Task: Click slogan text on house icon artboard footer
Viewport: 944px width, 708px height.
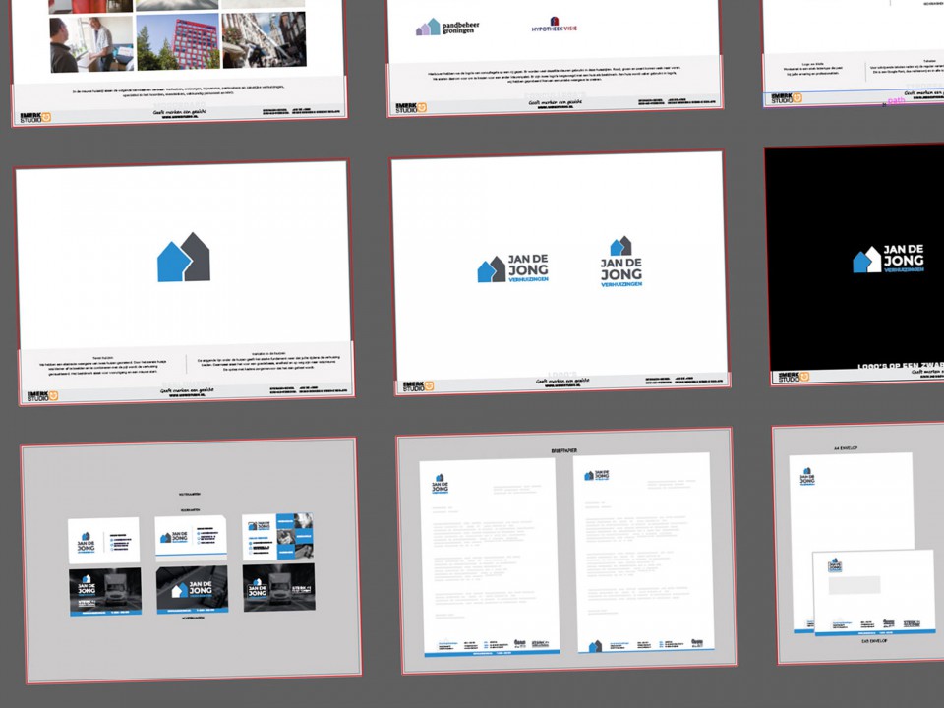Action: tap(187, 390)
